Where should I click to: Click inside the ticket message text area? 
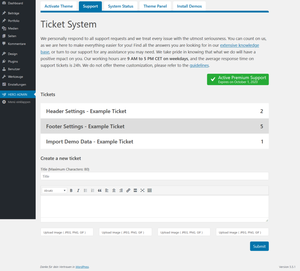click(x=155, y=206)
